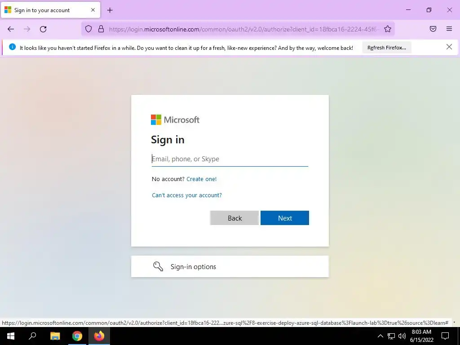Click the Microsoft logo

coord(175,119)
